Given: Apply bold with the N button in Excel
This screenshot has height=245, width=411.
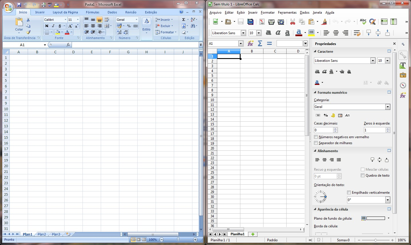Looking at the screenshot, I should point(47,26).
